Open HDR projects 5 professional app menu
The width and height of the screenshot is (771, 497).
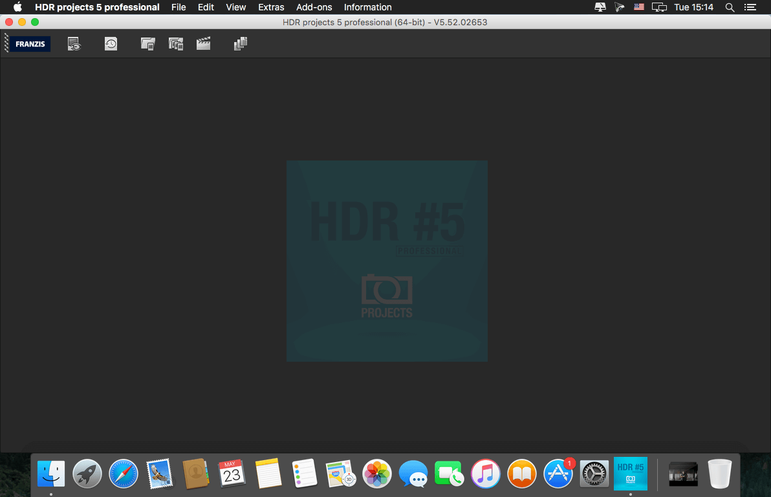tap(97, 7)
